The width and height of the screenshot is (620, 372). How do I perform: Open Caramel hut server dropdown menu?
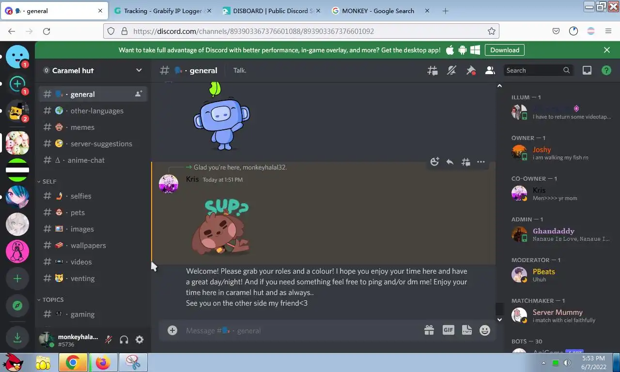(139, 70)
